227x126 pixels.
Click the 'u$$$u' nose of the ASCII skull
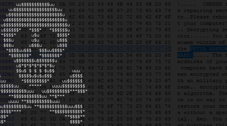coord(35,45)
